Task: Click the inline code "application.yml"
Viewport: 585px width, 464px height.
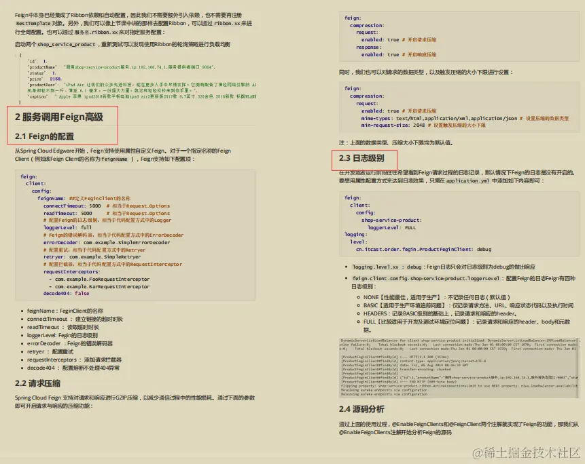Action: (467, 181)
